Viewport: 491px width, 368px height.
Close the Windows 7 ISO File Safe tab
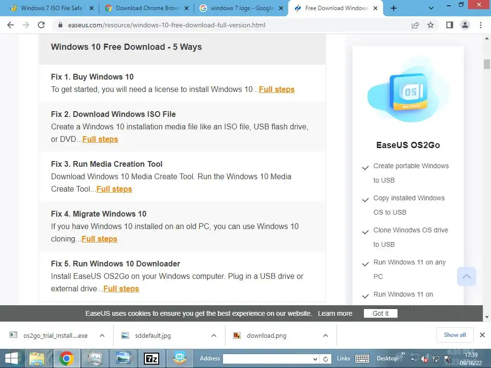tap(92, 8)
